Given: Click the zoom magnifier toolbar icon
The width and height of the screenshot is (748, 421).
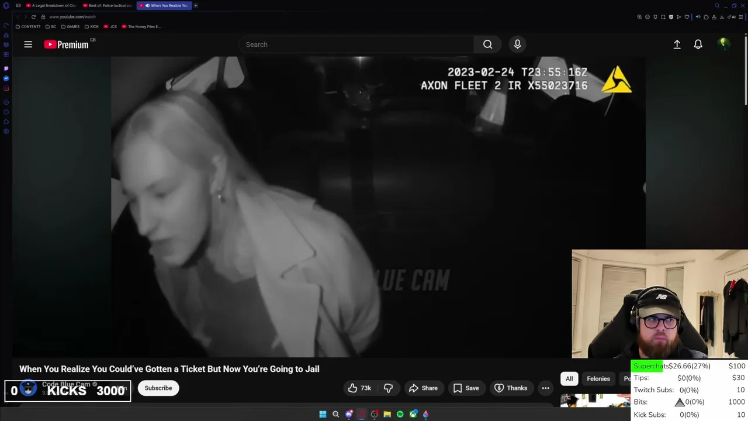Looking at the screenshot, I should click(x=639, y=17).
